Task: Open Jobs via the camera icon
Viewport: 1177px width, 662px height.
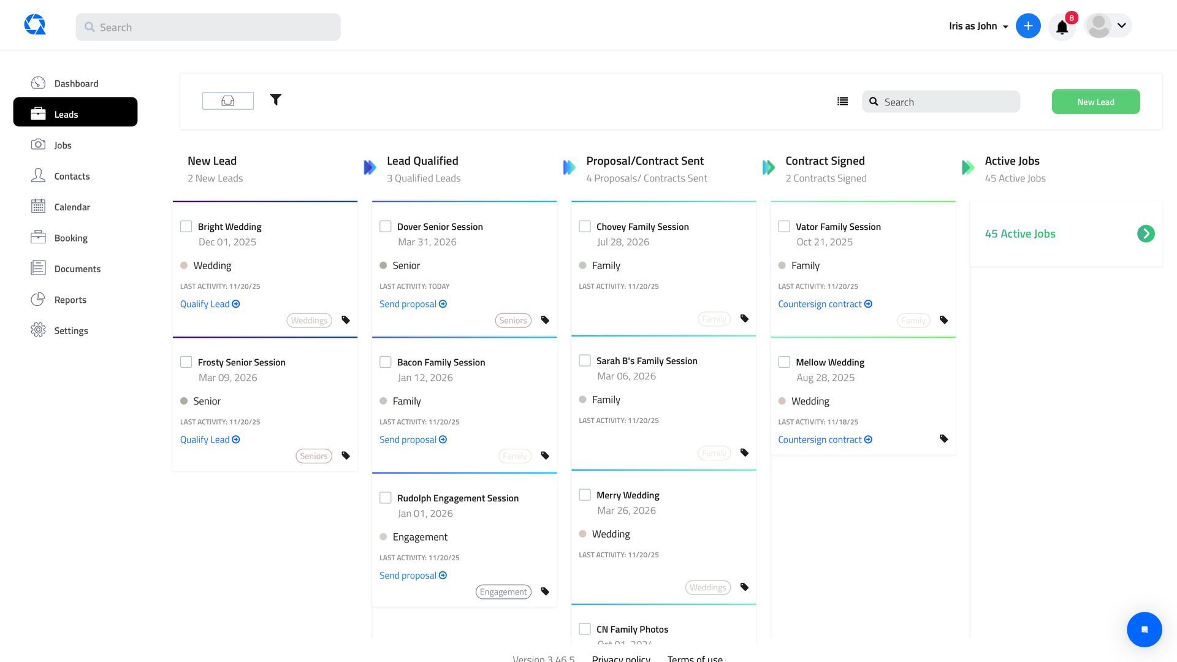Action: 38,145
